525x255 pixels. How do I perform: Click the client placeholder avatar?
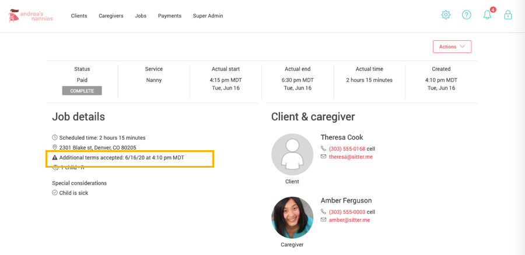coord(292,155)
